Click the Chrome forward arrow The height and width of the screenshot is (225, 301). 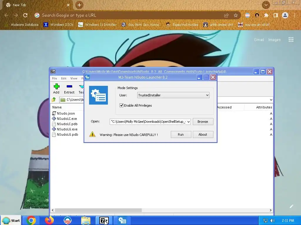coord(16,15)
